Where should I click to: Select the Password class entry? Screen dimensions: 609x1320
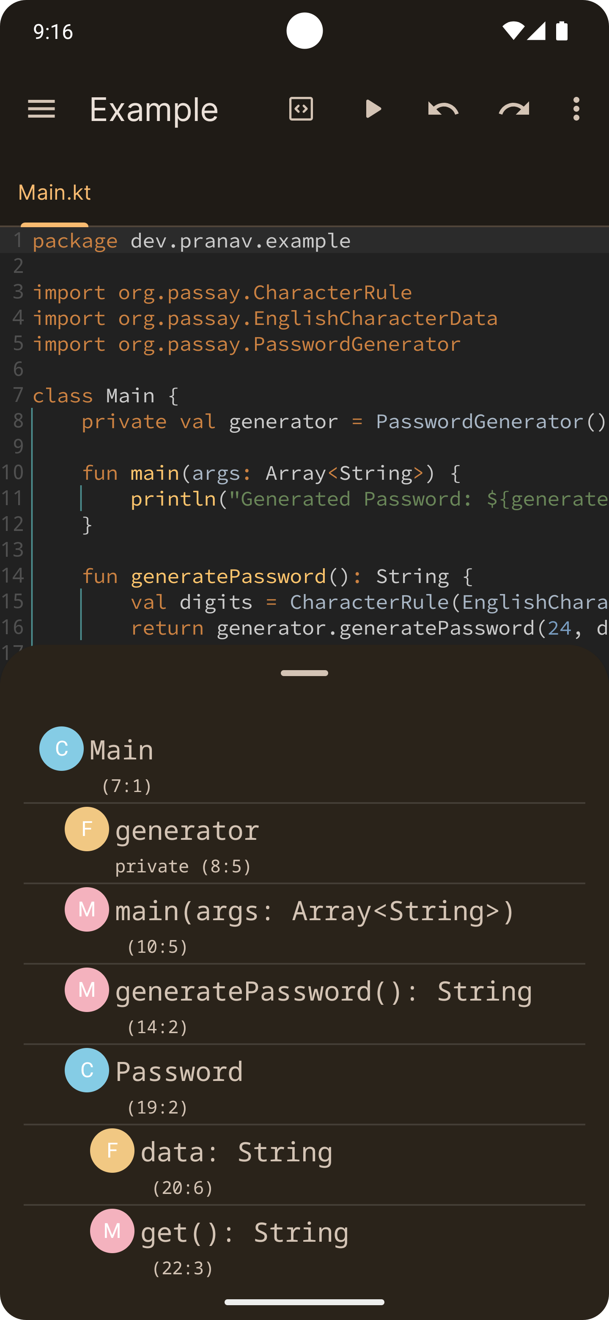click(304, 1085)
